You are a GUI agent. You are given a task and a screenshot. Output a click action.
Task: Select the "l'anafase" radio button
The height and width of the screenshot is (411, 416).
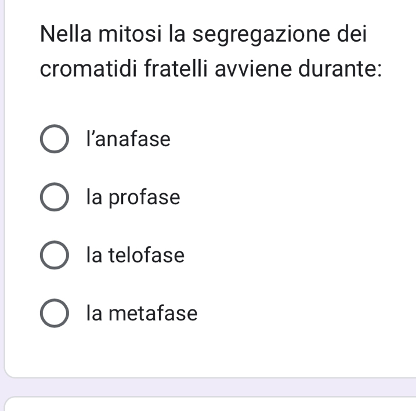pos(53,140)
